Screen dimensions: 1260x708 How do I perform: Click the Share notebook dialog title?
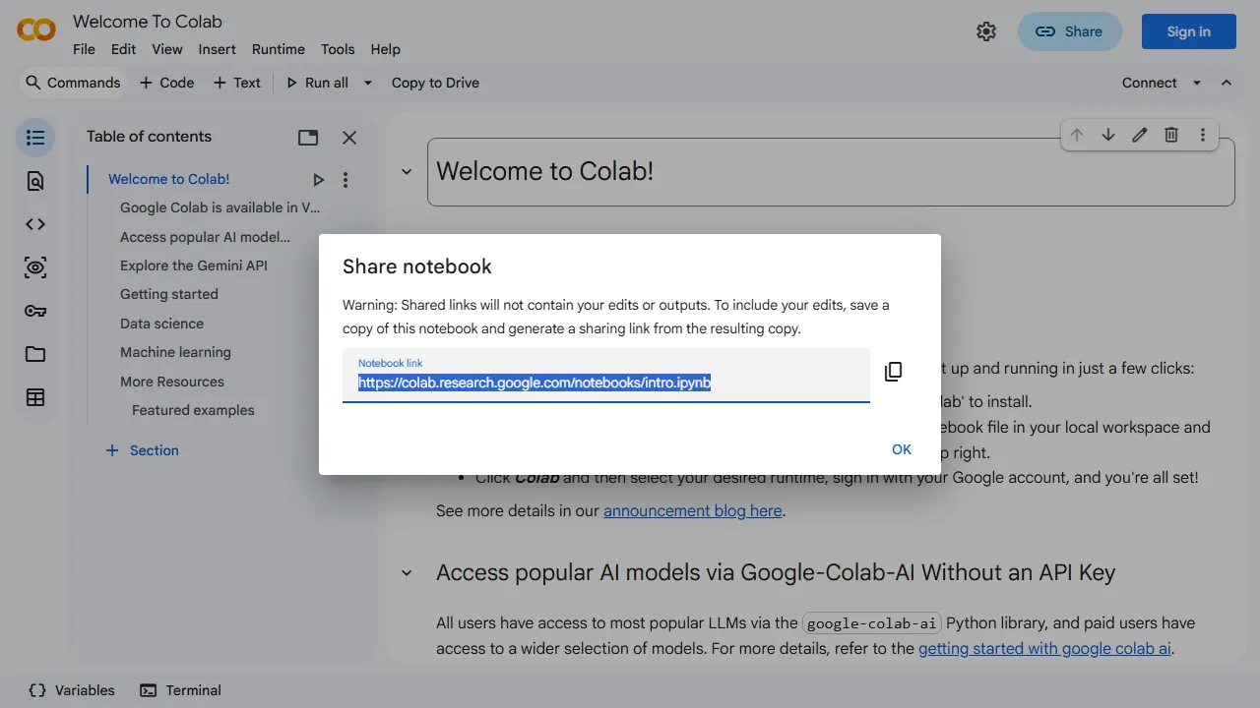pyautogui.click(x=417, y=266)
